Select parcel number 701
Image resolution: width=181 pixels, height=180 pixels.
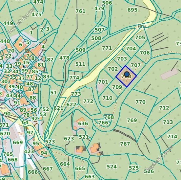coord(103,82)
